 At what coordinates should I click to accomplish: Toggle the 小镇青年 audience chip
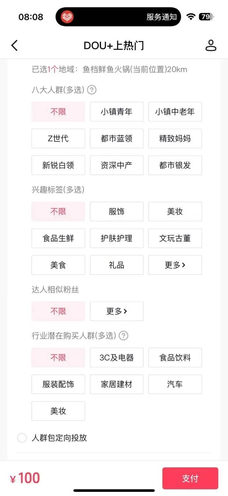point(117,112)
